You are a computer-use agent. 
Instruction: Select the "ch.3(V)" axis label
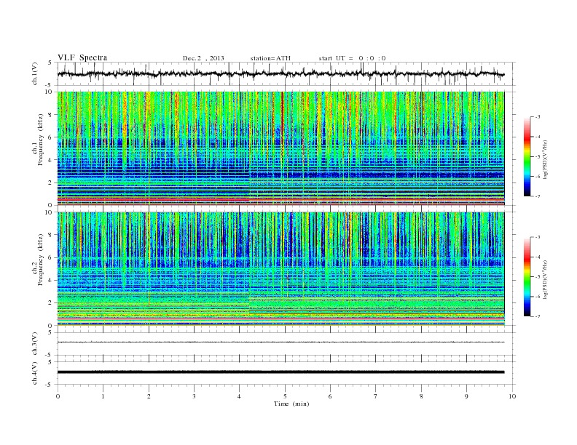coord(35,344)
